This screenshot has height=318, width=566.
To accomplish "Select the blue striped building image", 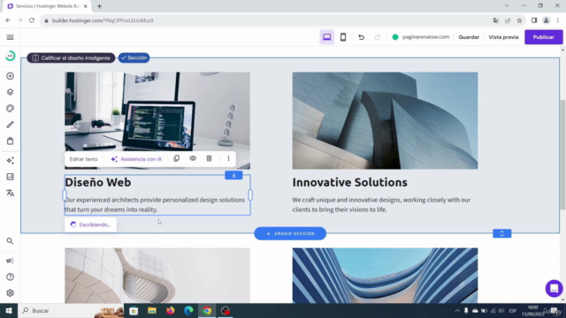I will [x=386, y=275].
